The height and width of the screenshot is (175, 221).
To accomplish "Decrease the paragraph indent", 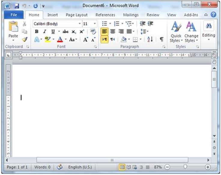I will (x=143, y=23).
